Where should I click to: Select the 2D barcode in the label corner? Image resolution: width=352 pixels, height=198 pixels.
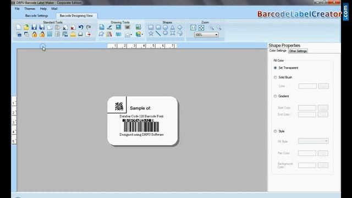click(119, 106)
